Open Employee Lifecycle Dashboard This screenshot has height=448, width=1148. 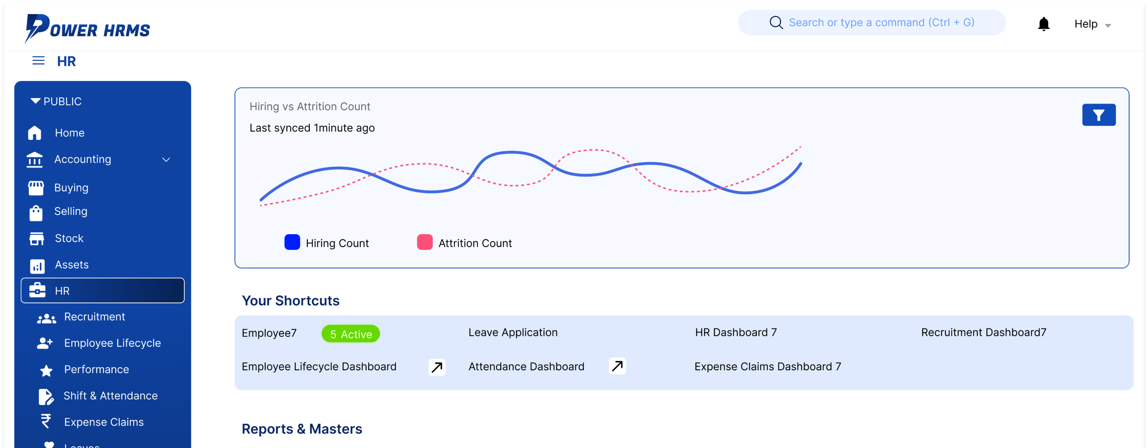coord(319,366)
